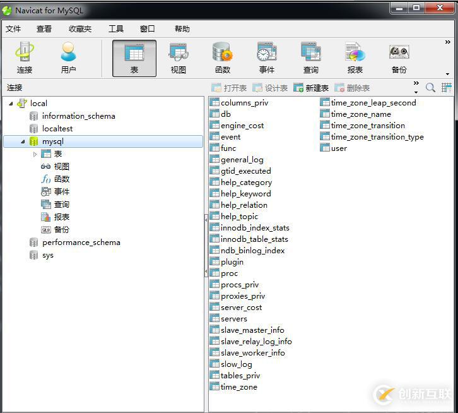458x413 pixels.
Task: Open the 连接 (Connection) toolbar icon
Action: point(25,58)
